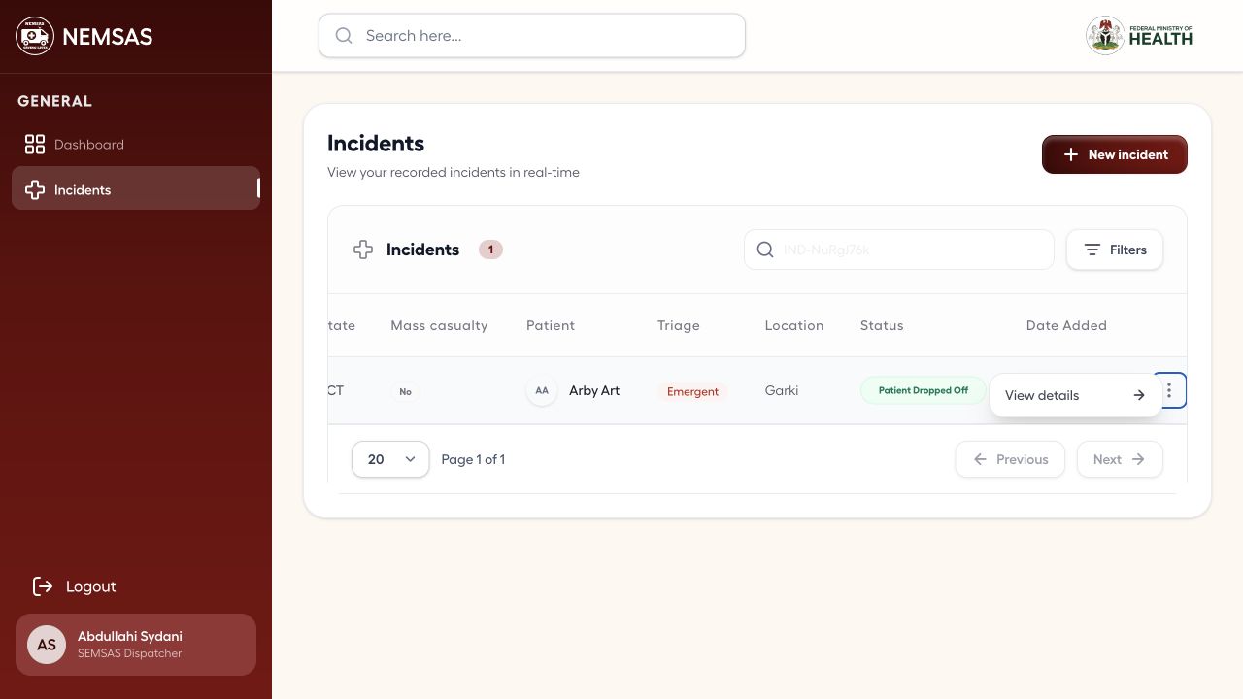
Task: Click the Dashboard grid icon
Action: (x=35, y=145)
